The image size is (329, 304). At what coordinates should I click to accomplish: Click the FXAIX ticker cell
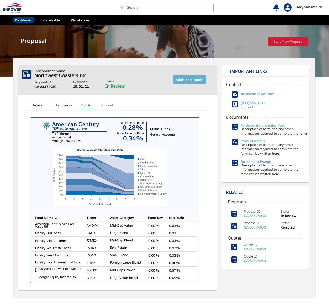pos(91,233)
